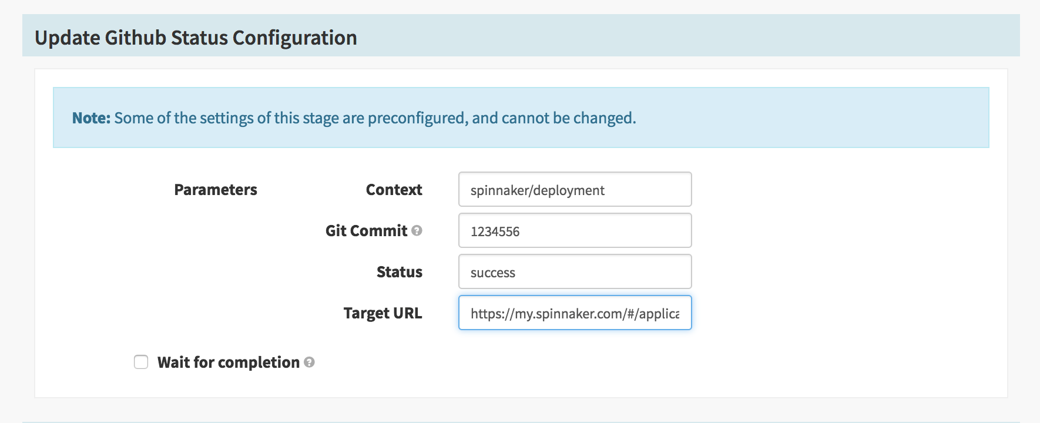Click the https://my.spinnaker.com URL text

575,314
